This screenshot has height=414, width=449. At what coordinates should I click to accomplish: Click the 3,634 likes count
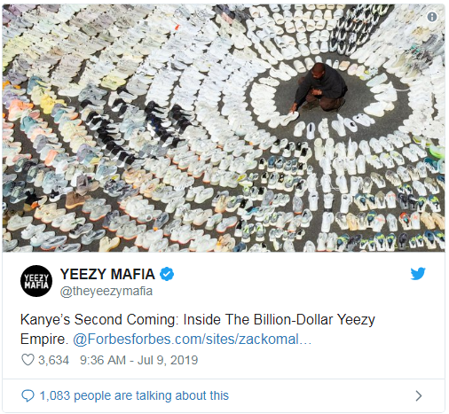pyautogui.click(x=53, y=360)
